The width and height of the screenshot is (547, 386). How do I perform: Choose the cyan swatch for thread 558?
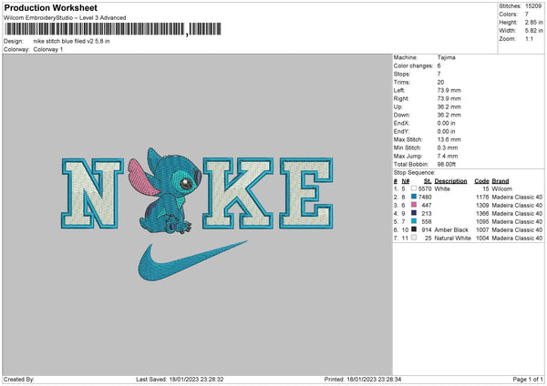point(413,221)
